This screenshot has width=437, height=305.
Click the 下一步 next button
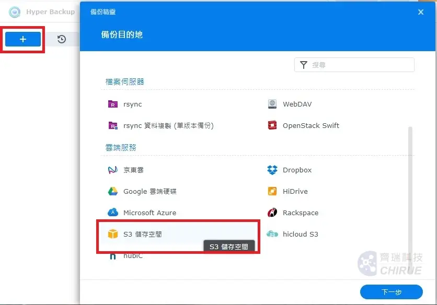pyautogui.click(x=392, y=292)
